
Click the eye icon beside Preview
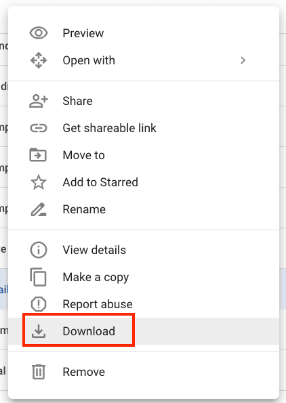(39, 33)
